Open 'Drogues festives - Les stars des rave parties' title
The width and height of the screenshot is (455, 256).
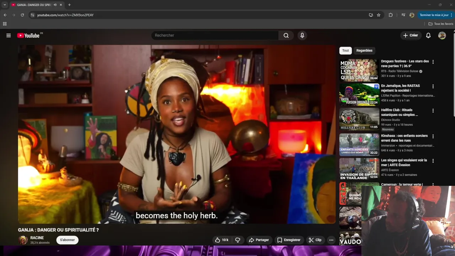pos(405,64)
